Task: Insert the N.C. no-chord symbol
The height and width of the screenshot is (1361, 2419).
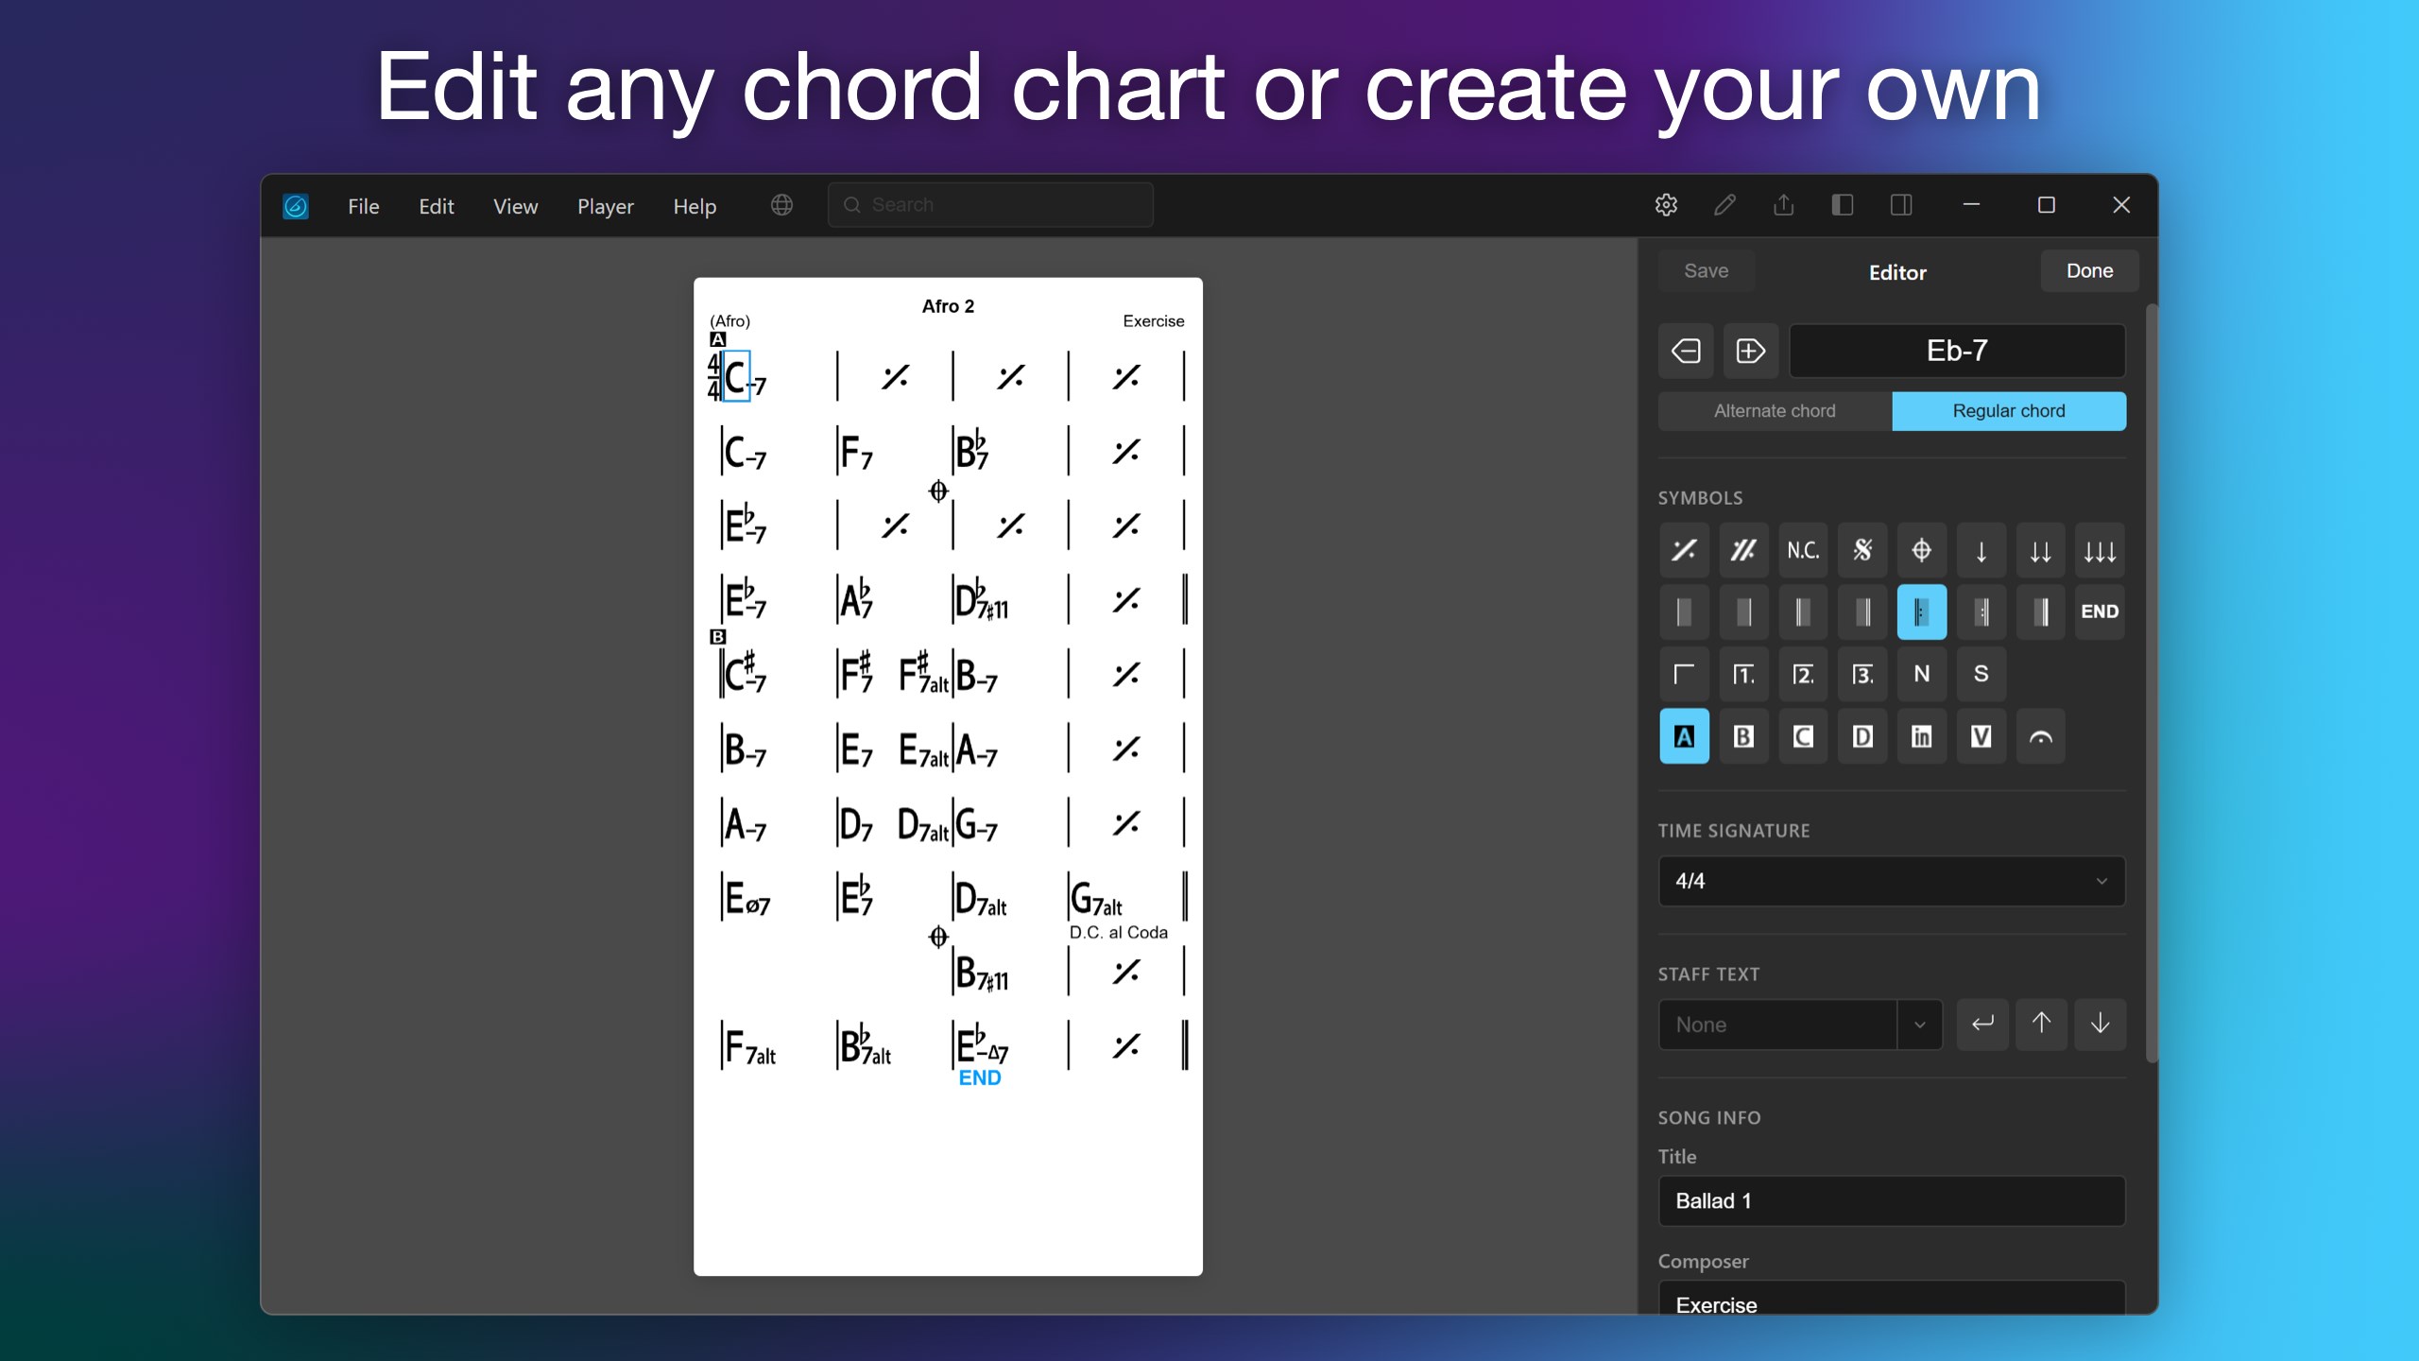Action: click(x=1803, y=550)
